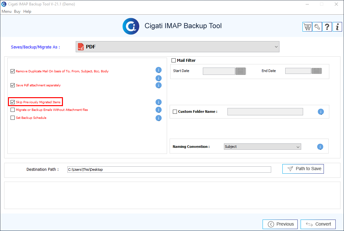This screenshot has height=231, width=344.
Task: Open the Menu menu
Action: [7, 11]
